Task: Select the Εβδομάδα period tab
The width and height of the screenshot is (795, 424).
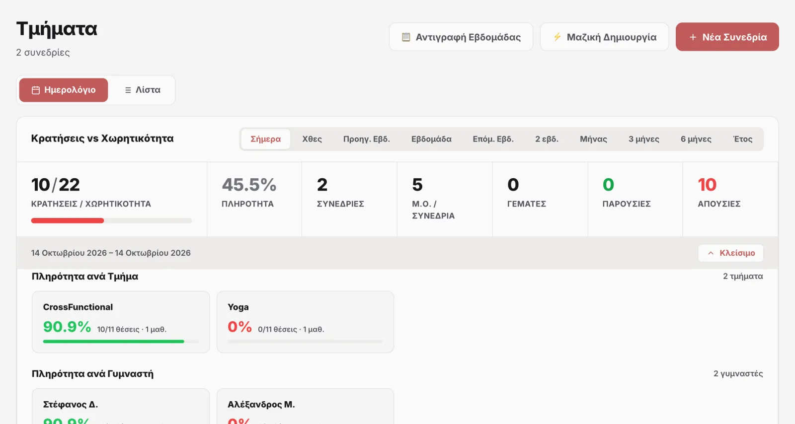Action: tap(431, 139)
